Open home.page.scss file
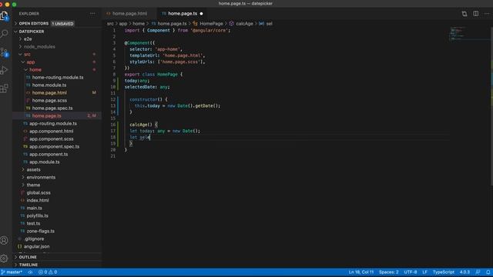 [49, 101]
